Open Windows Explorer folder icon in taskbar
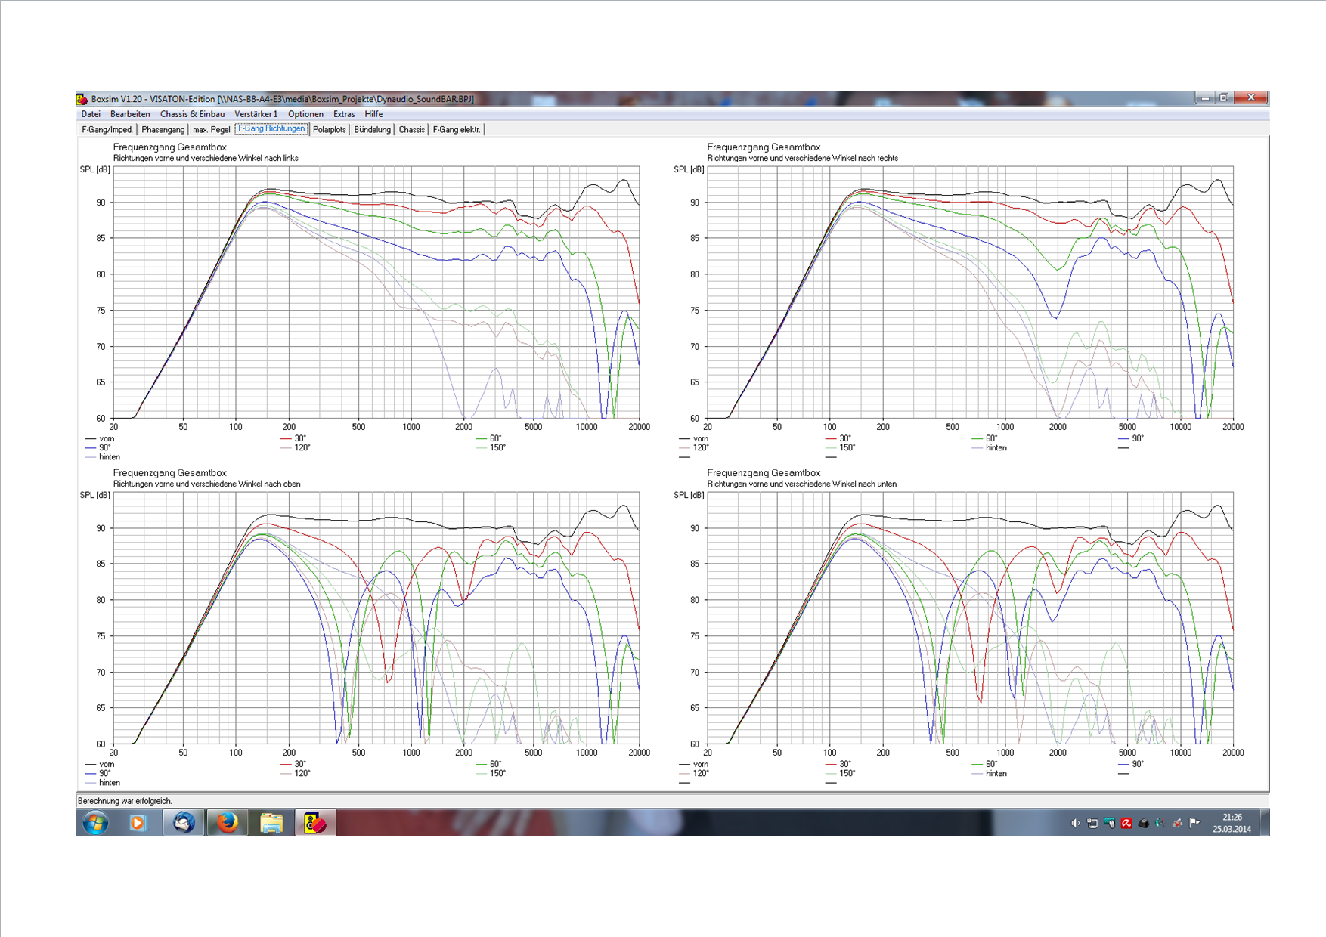This screenshot has height=937, width=1326. coord(271,822)
